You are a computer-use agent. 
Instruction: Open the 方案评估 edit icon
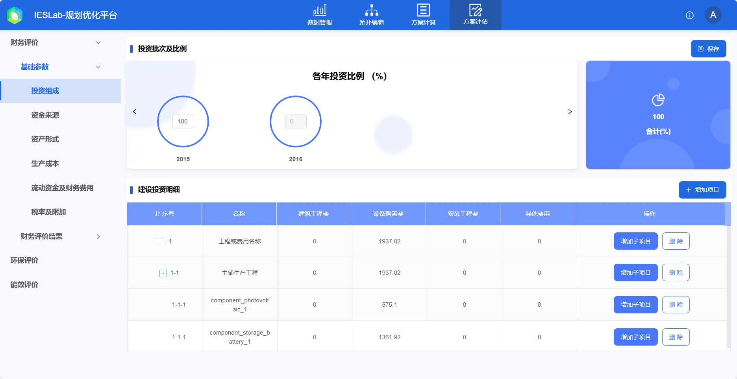476,10
